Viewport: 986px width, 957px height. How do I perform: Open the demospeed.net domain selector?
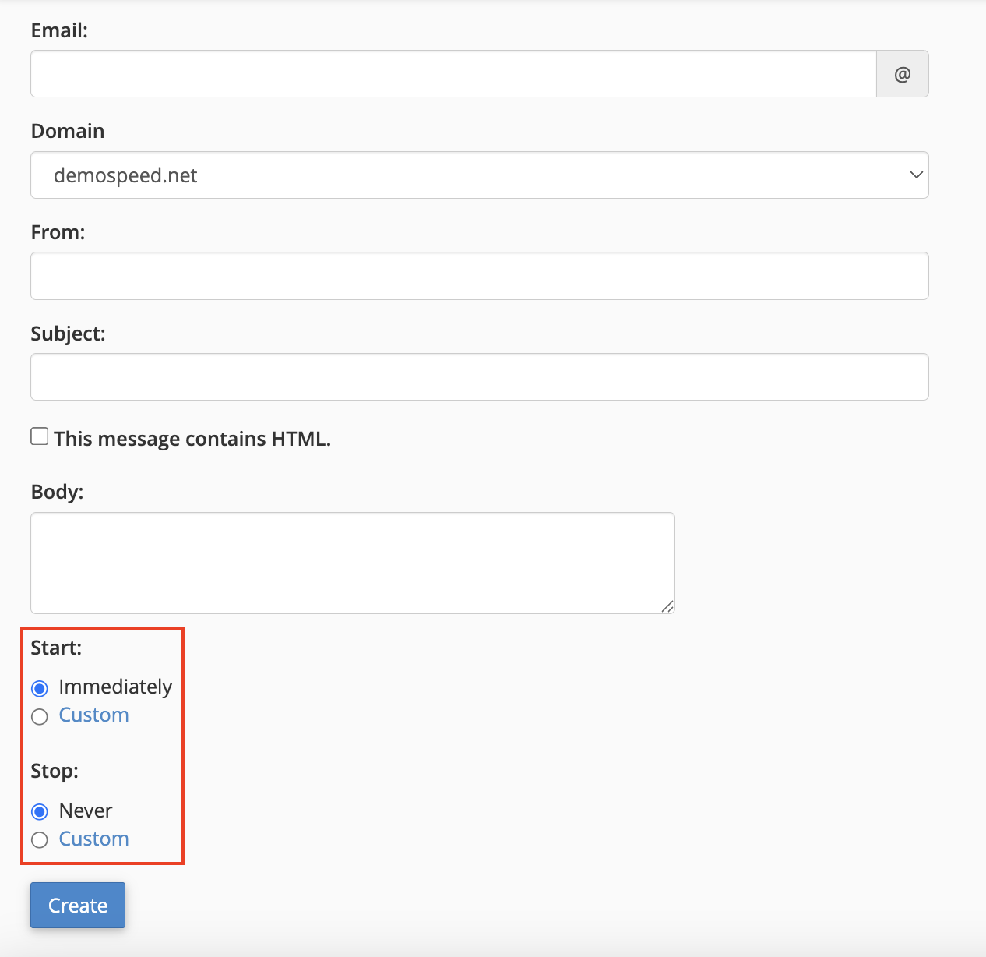tap(467, 175)
